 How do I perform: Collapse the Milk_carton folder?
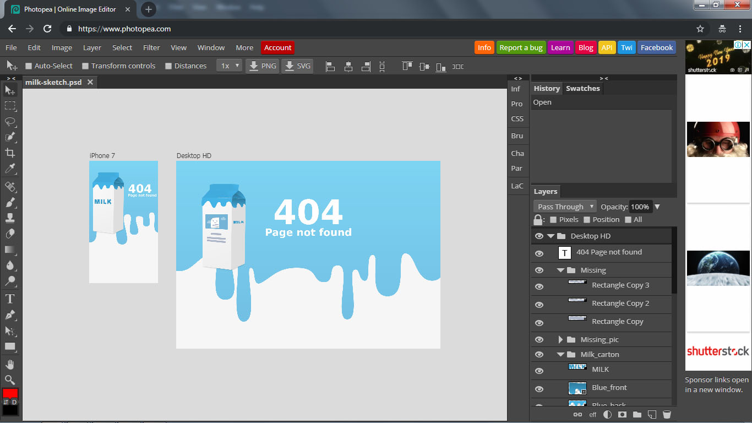[x=560, y=355]
